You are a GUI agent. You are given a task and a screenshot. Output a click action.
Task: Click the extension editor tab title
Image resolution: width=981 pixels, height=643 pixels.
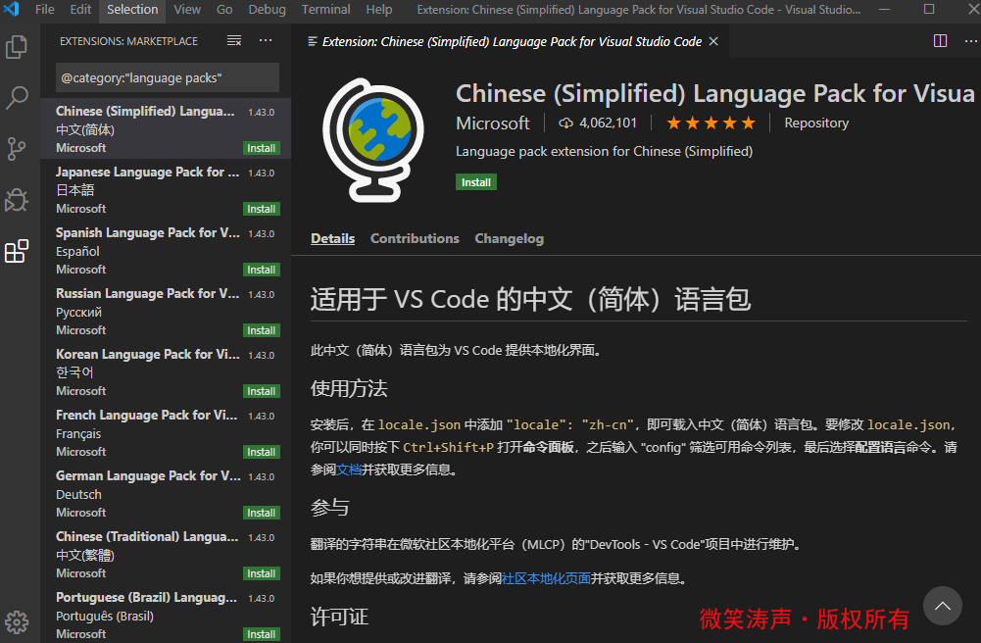pos(512,41)
